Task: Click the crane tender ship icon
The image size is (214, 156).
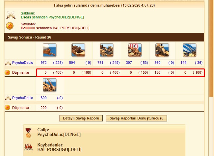Action: 49,85
